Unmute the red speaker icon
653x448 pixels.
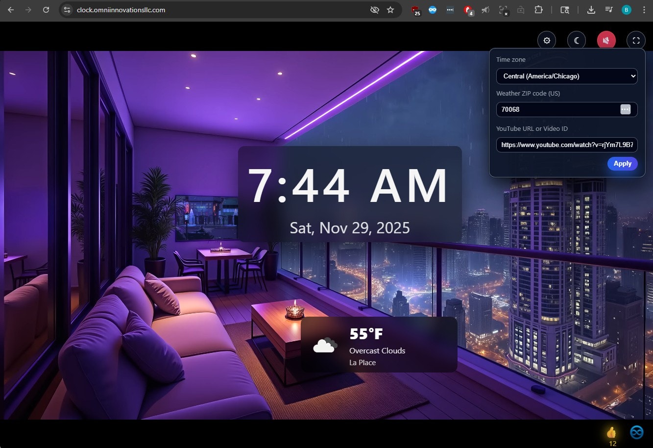[606, 40]
